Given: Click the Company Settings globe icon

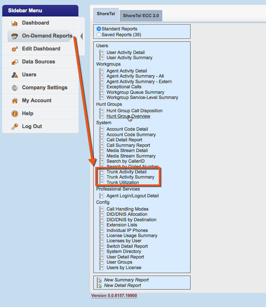Looking at the screenshot, I should [x=15, y=88].
